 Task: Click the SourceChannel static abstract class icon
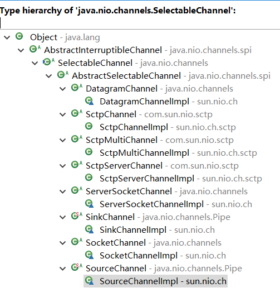point(77,267)
